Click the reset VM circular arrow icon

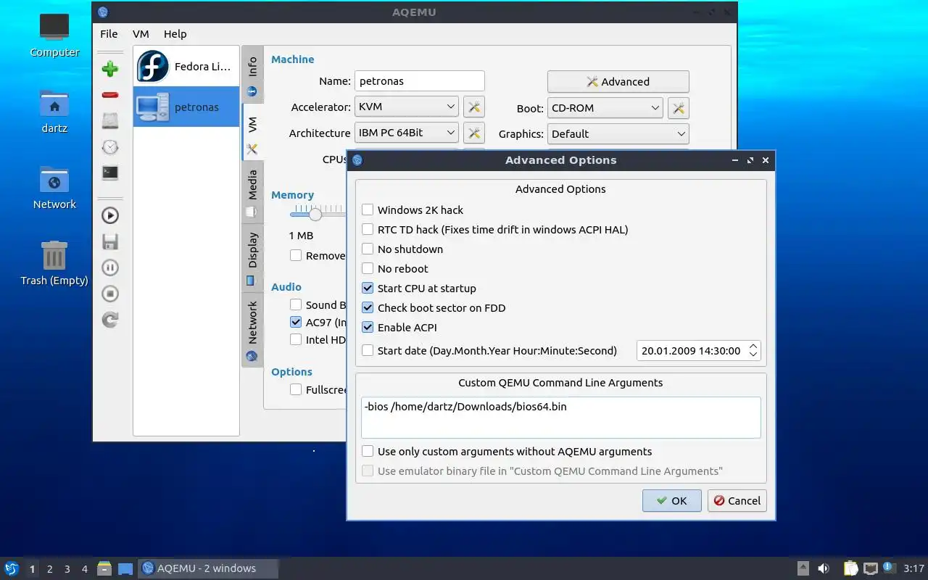[x=110, y=320]
